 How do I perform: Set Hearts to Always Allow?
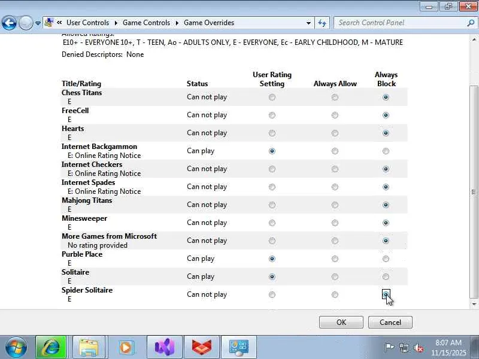[335, 133]
